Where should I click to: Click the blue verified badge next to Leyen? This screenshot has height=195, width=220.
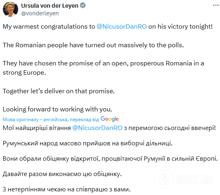point(83,6)
